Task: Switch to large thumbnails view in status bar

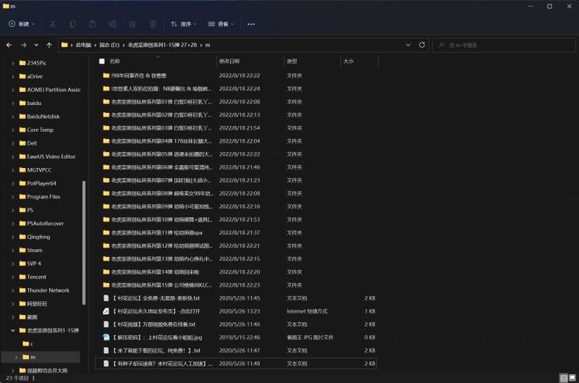Action: [572, 378]
